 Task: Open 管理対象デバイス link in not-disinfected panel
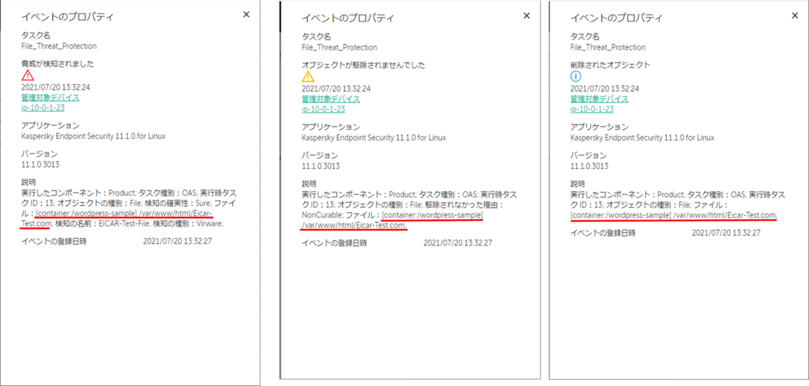330,98
